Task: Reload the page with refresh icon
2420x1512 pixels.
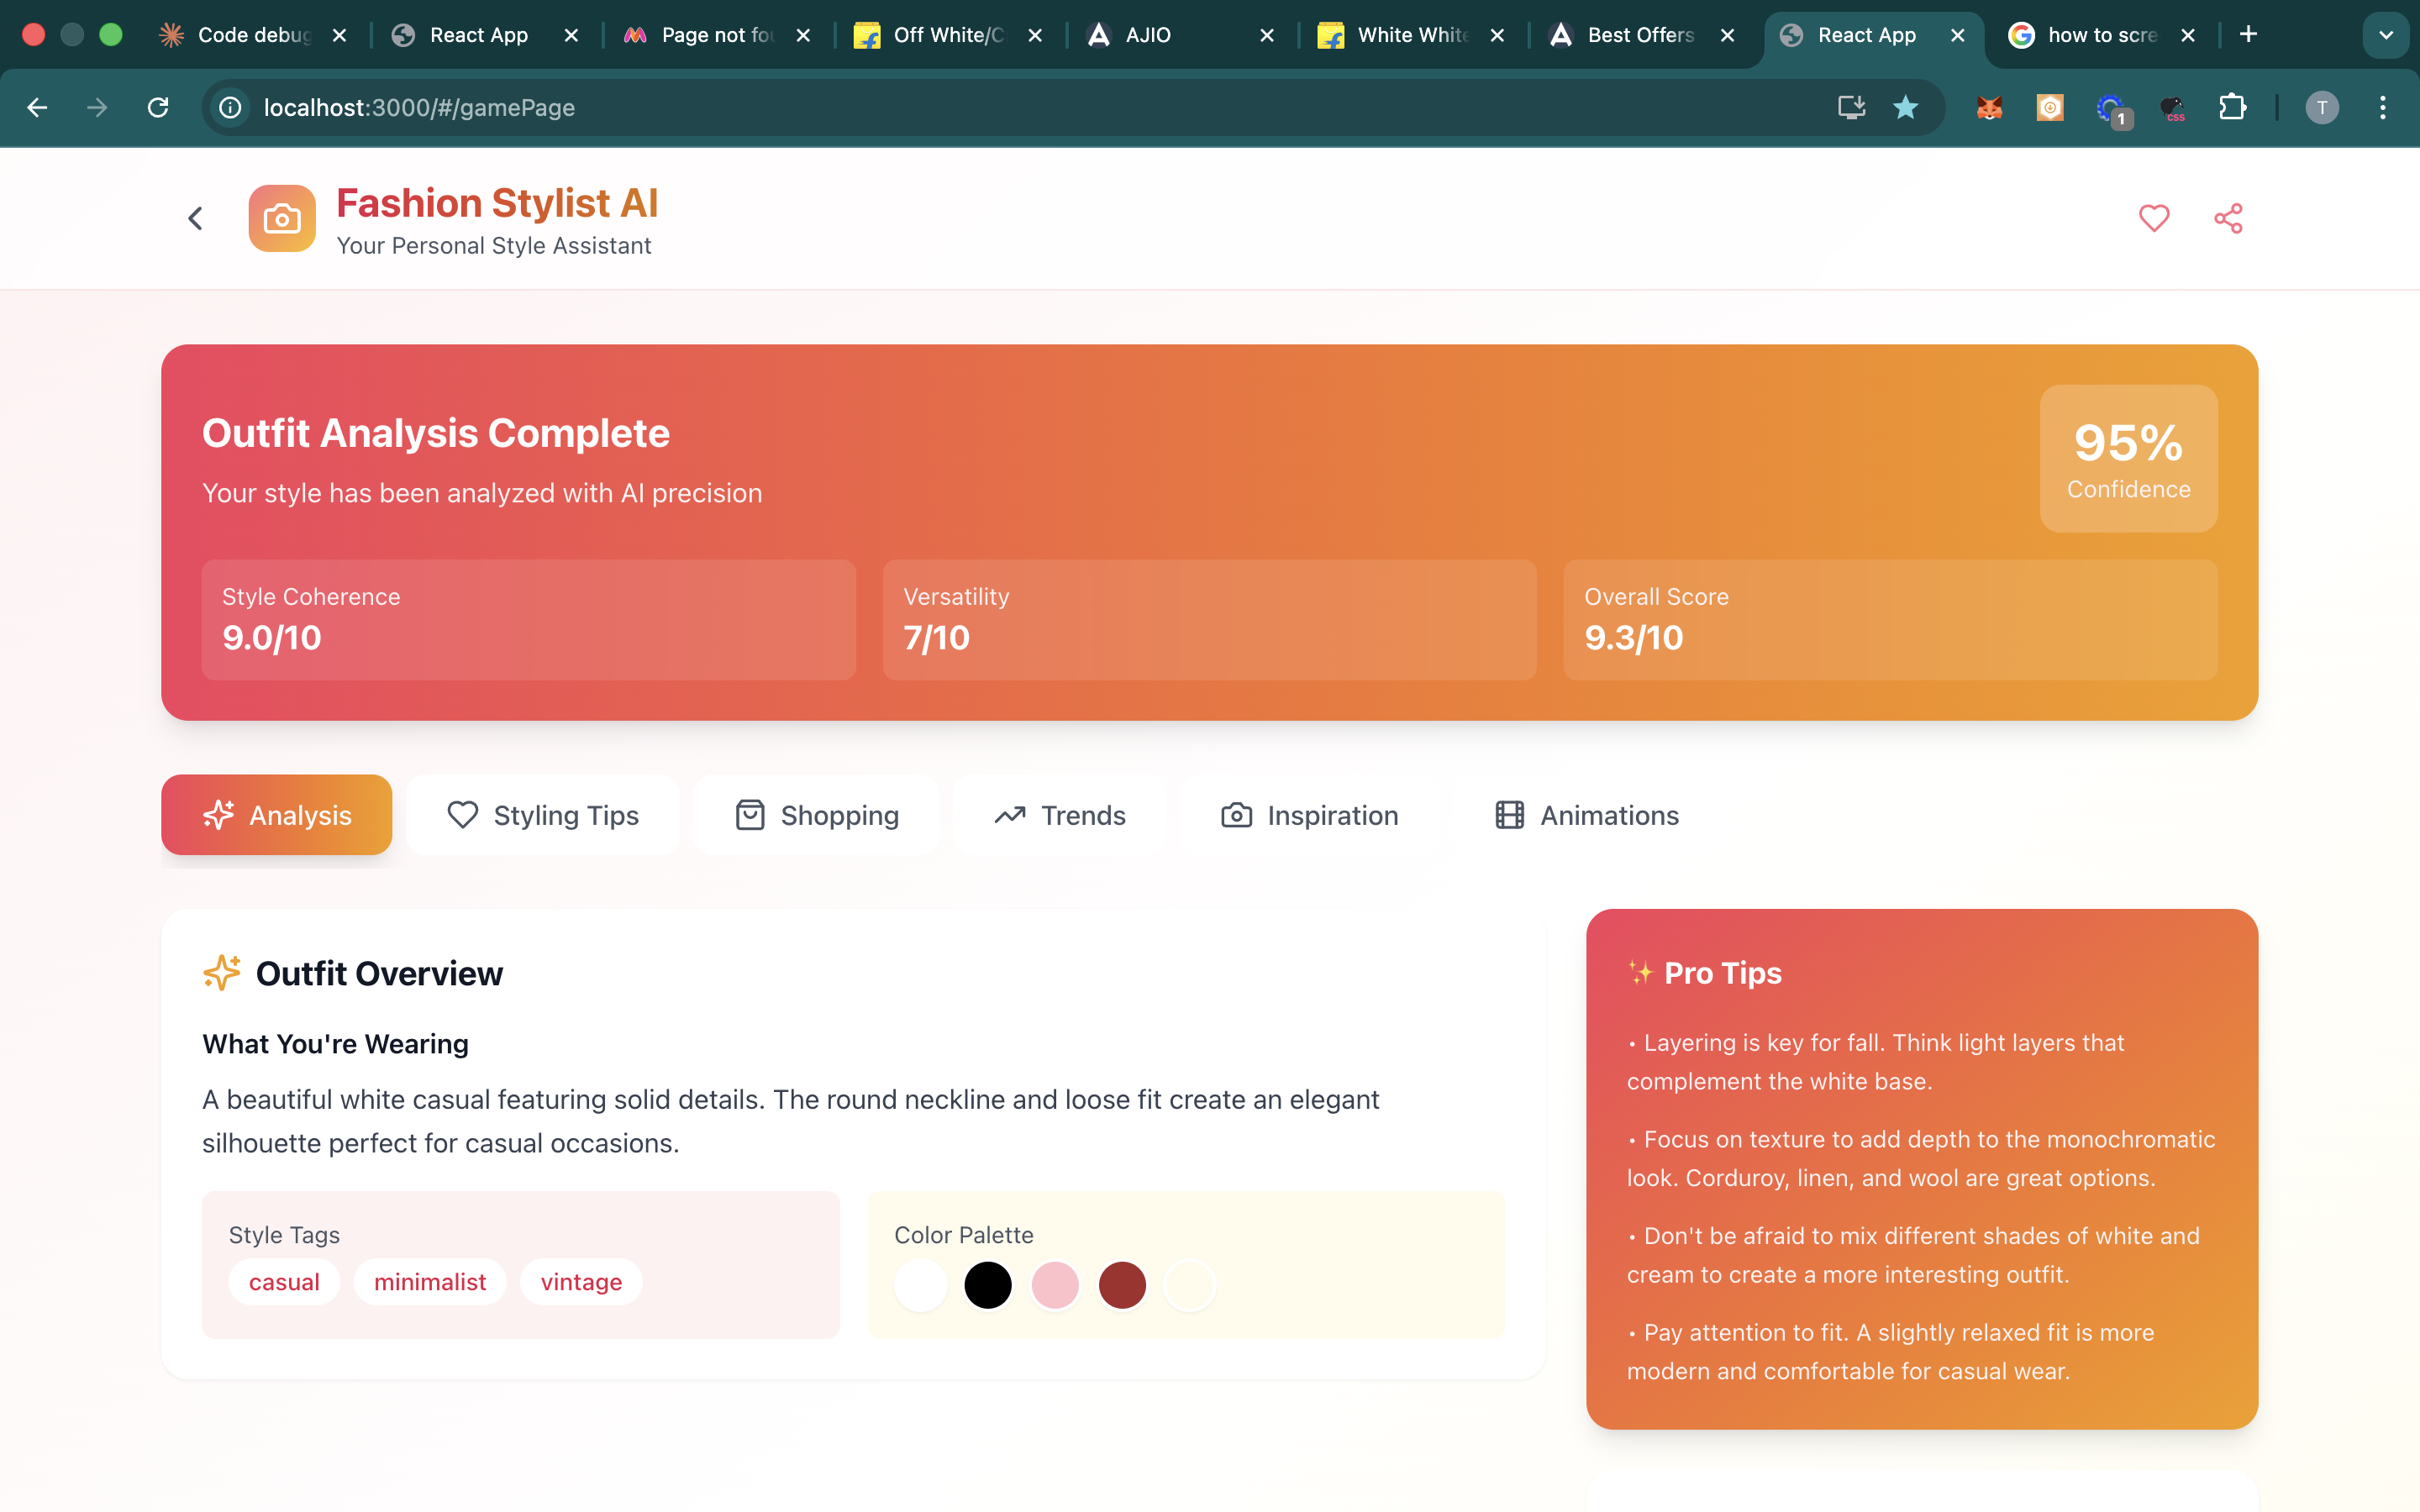Action: point(158,107)
